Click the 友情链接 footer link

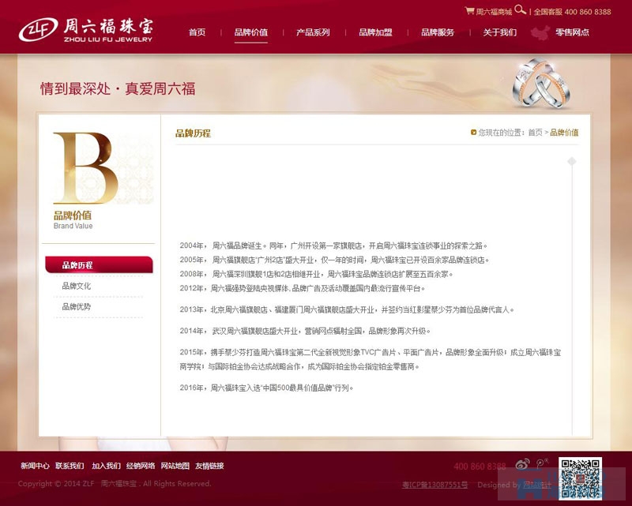[209, 466]
